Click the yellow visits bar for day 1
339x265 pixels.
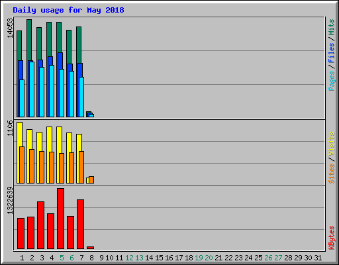coord(19,134)
